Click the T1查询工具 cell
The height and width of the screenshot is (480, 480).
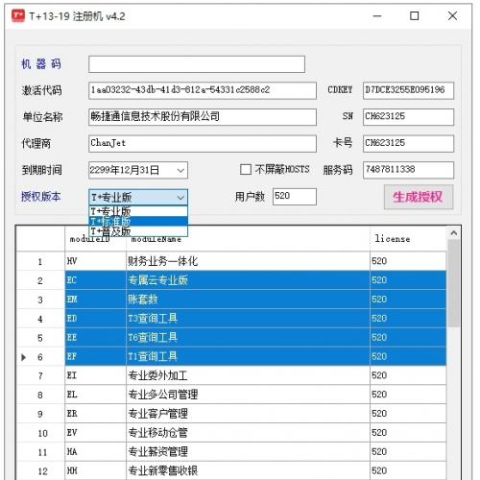click(x=248, y=356)
